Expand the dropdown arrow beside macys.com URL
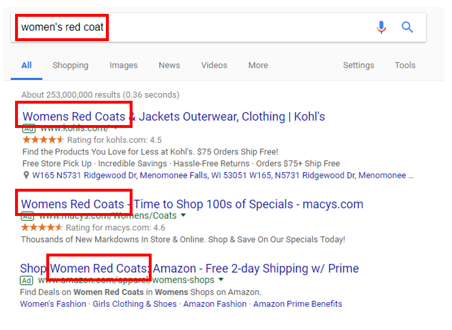Viewport: 452px width, 330px height. pyautogui.click(x=183, y=215)
